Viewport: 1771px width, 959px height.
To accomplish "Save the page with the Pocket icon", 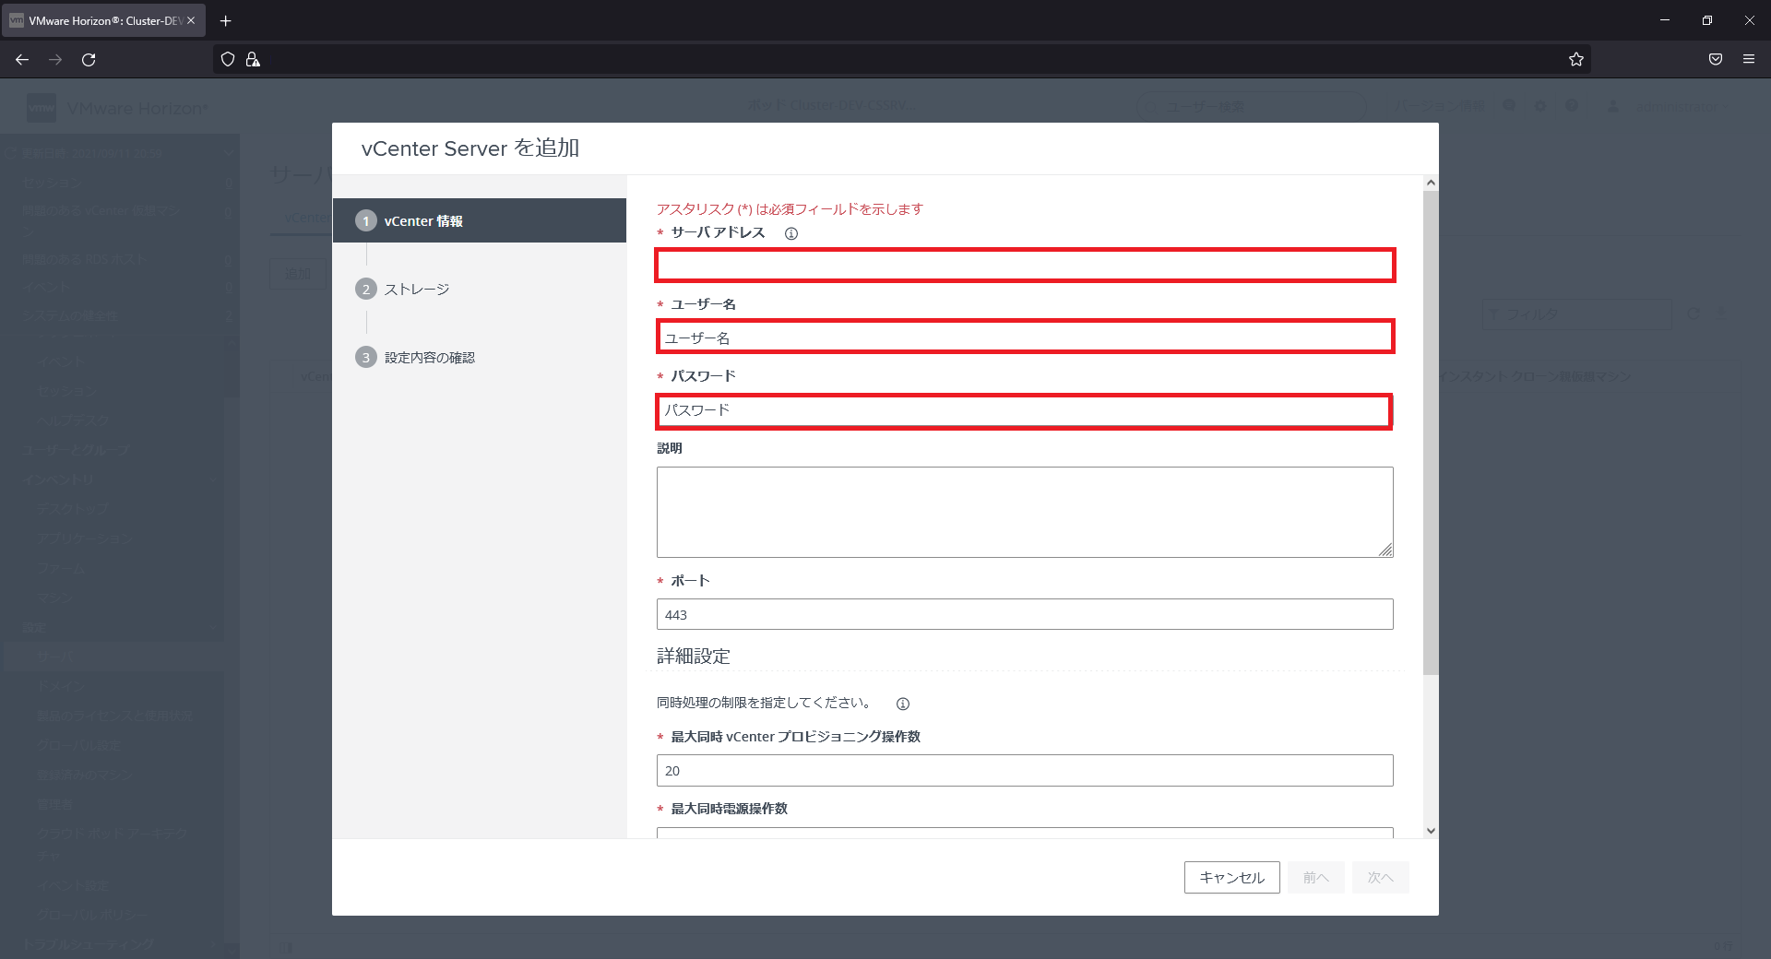I will point(1715,59).
